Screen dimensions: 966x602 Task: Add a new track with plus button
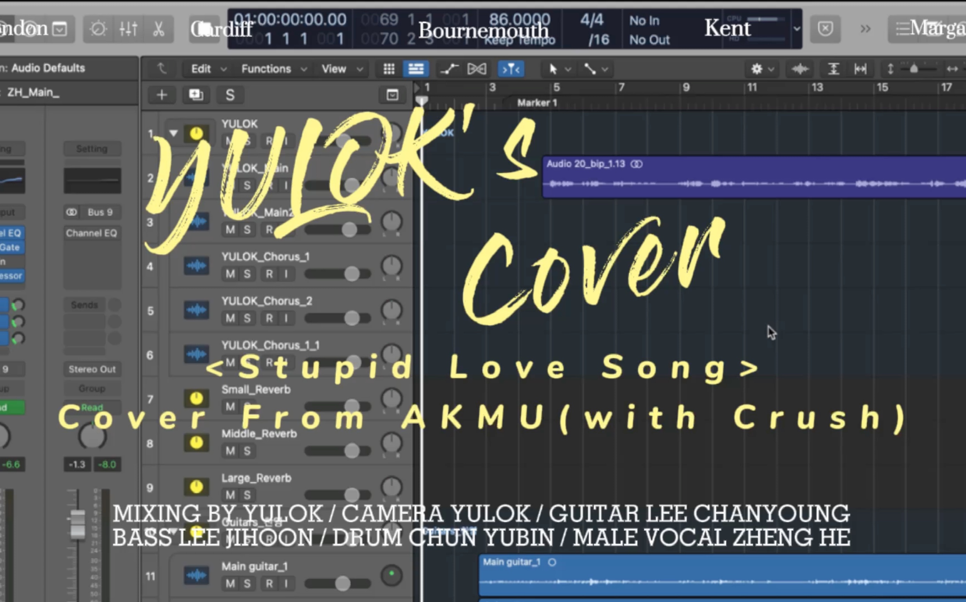click(x=162, y=95)
